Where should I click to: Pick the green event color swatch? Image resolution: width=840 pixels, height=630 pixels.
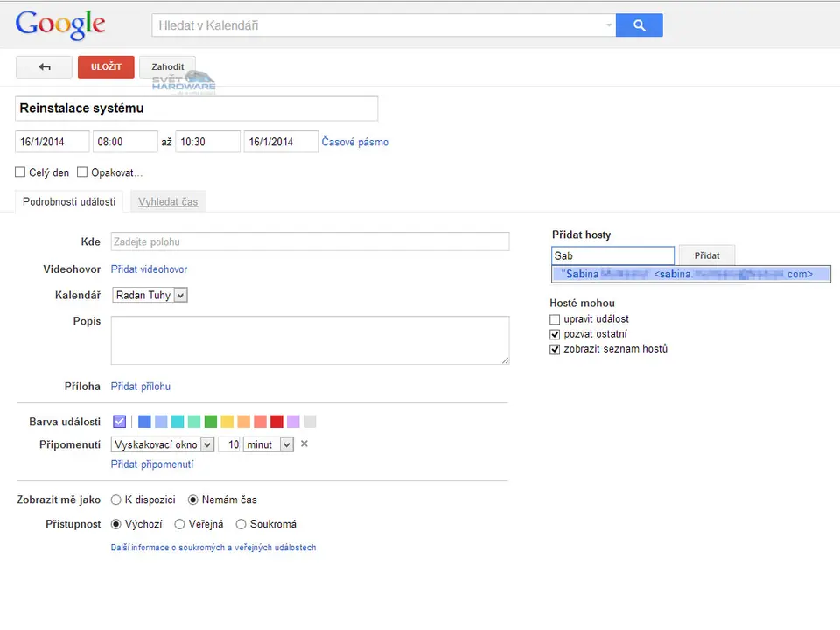point(211,422)
